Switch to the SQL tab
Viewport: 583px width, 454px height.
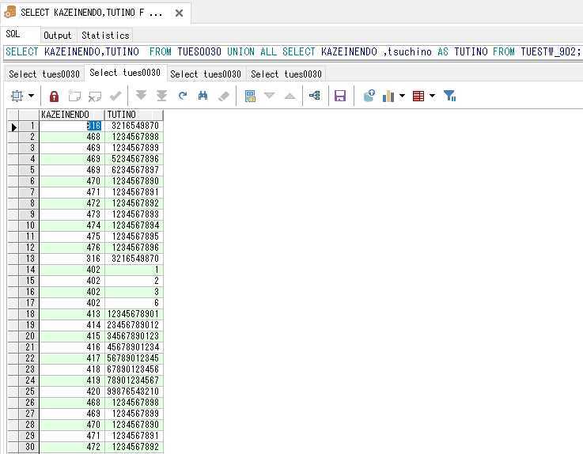(x=13, y=34)
